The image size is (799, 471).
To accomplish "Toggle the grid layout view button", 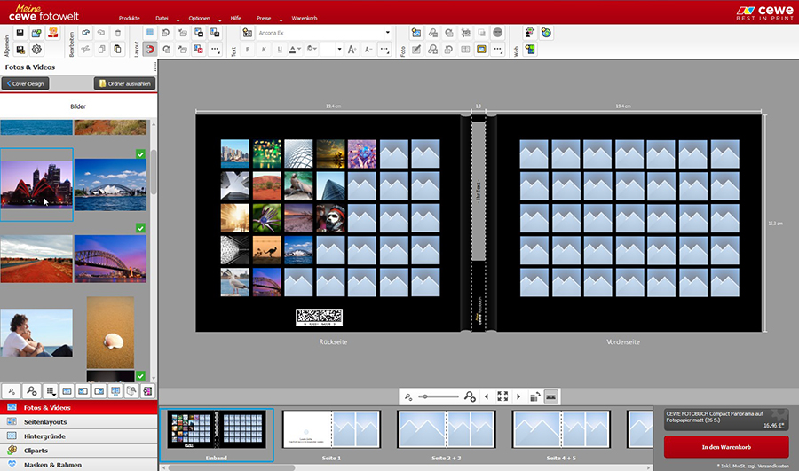I will [x=149, y=33].
